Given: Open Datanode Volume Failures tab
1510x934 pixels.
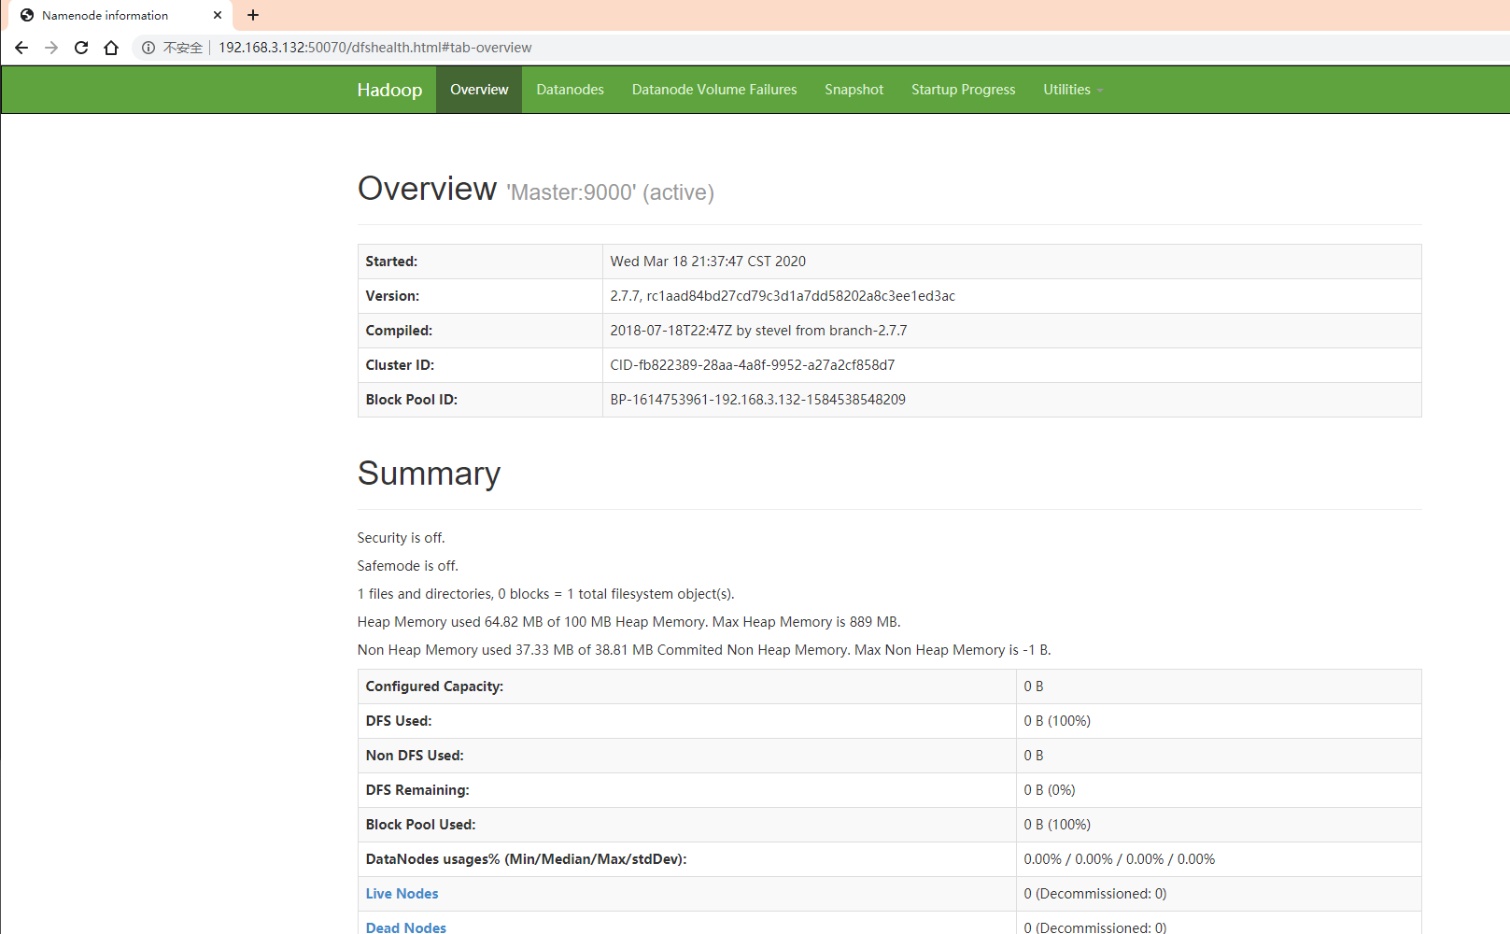Looking at the screenshot, I should click(714, 90).
